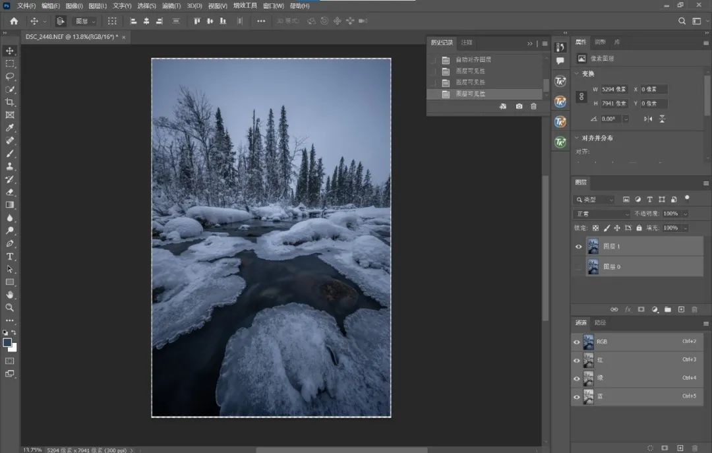This screenshot has height=453, width=712.
Task: Toggle visibility of the 红 channel
Action: tap(577, 361)
